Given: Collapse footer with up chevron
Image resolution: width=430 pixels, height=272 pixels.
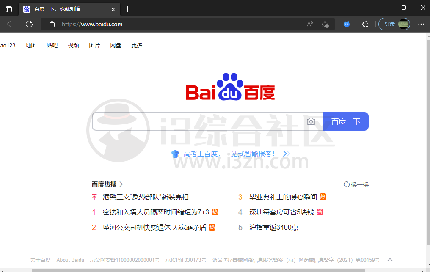Looking at the screenshot, I should pyautogui.click(x=390, y=260).
